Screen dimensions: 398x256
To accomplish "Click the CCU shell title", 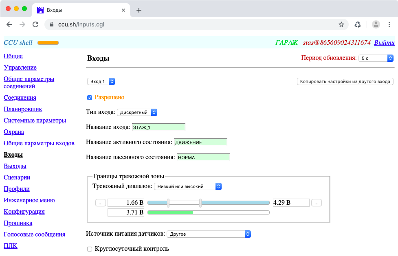I will pyautogui.click(x=18, y=43).
